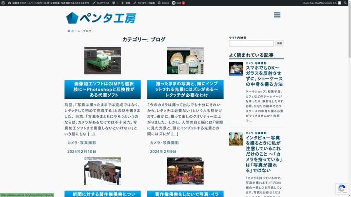Click the page vertical scrollbar

click(350, 31)
